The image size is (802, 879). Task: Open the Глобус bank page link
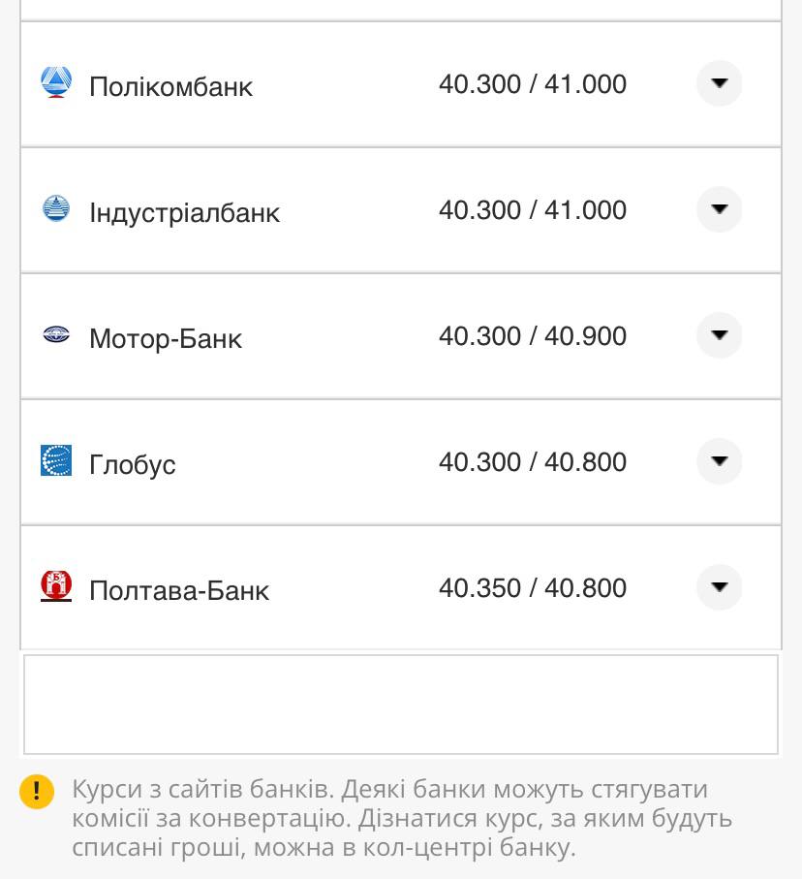coord(132,464)
